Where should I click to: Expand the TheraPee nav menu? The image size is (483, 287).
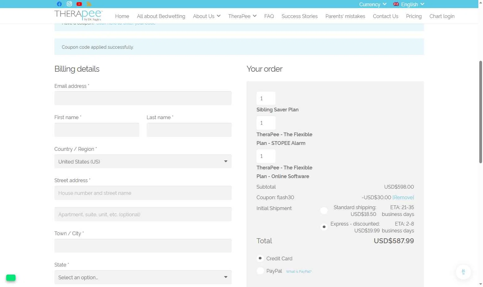(242, 16)
